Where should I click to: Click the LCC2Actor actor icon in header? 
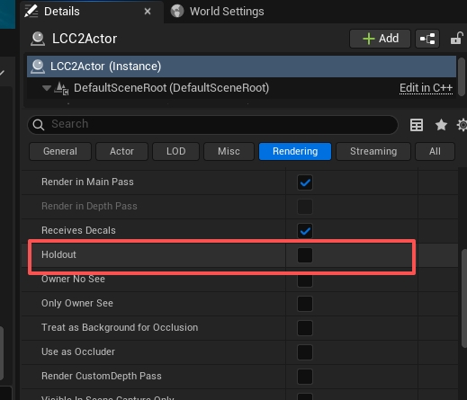tap(38, 39)
